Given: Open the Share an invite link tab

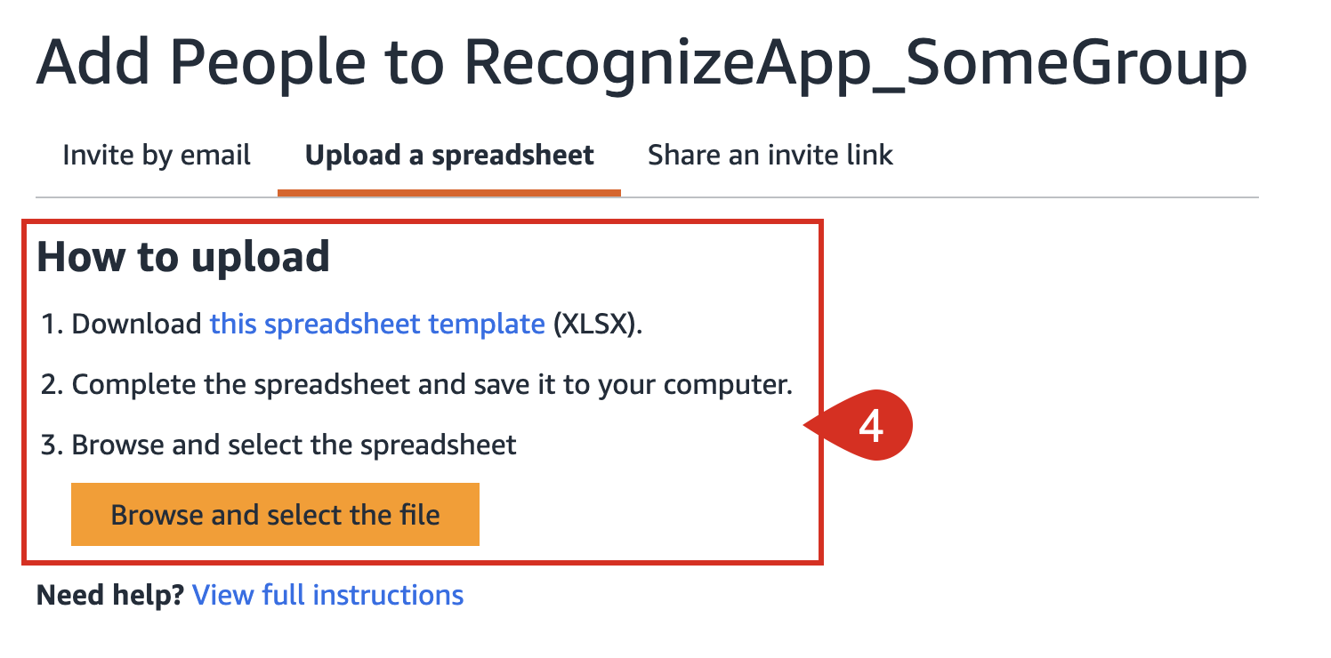Looking at the screenshot, I should click(x=770, y=156).
